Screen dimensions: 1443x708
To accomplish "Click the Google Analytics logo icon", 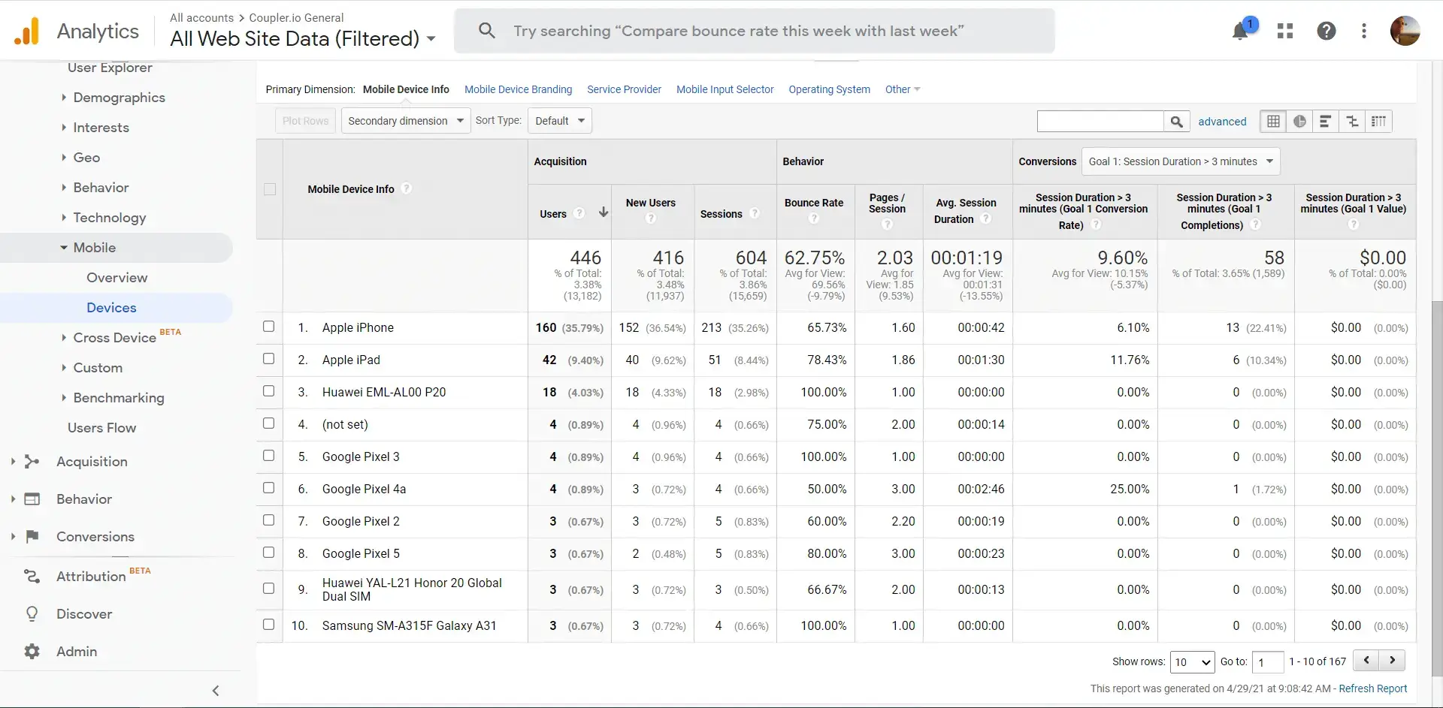I will tap(27, 31).
